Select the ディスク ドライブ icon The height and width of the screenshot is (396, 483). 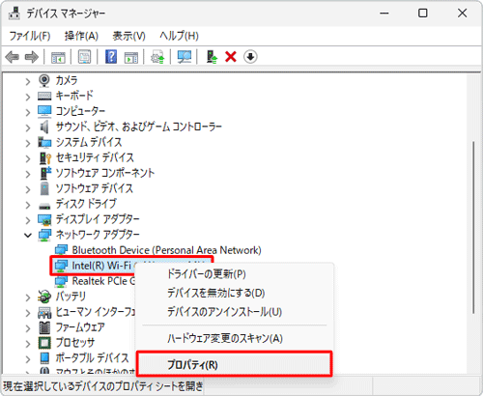[x=44, y=206]
